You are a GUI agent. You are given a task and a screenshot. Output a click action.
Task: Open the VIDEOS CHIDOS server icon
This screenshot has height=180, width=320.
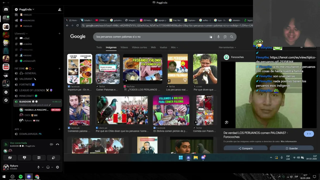6,67
